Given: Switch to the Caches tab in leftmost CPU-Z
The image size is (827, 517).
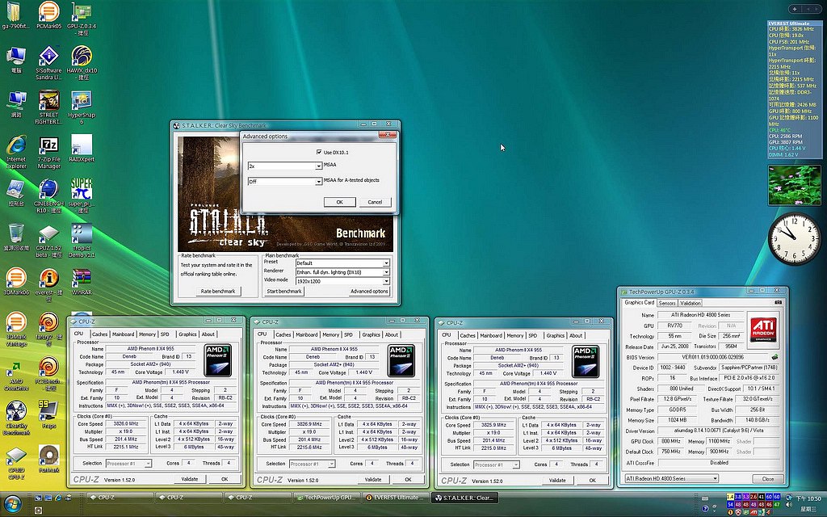Looking at the screenshot, I should tap(99, 334).
